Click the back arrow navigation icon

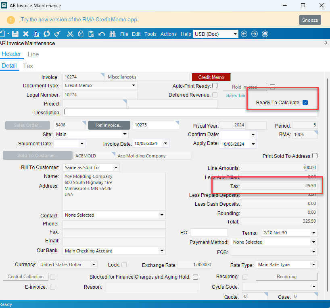(x=244, y=34)
